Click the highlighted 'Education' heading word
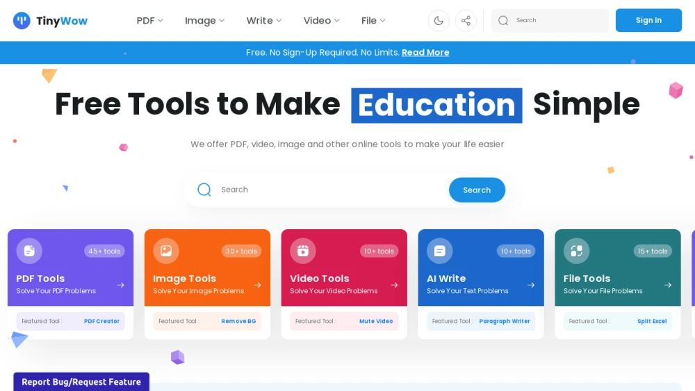Viewport: 695px width, 391px height. coord(436,106)
